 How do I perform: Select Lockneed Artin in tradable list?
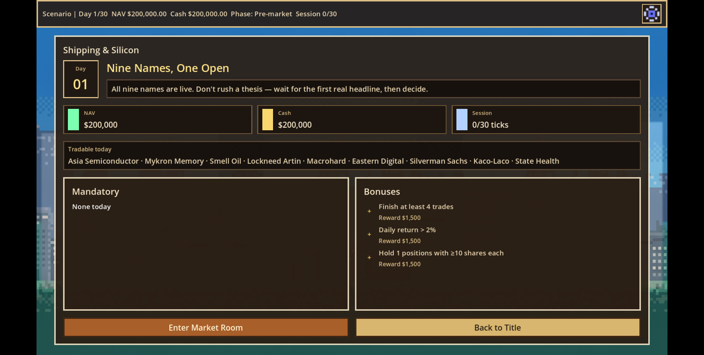tap(274, 161)
